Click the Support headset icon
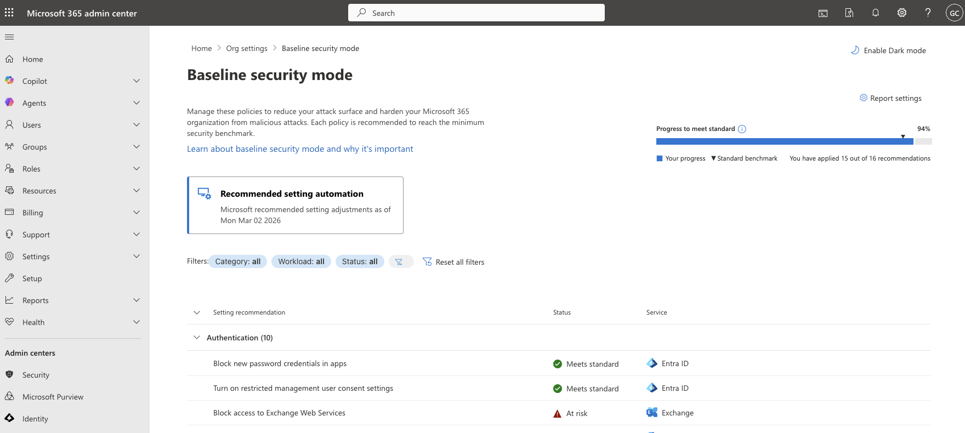The height and width of the screenshot is (433, 965). pos(9,234)
